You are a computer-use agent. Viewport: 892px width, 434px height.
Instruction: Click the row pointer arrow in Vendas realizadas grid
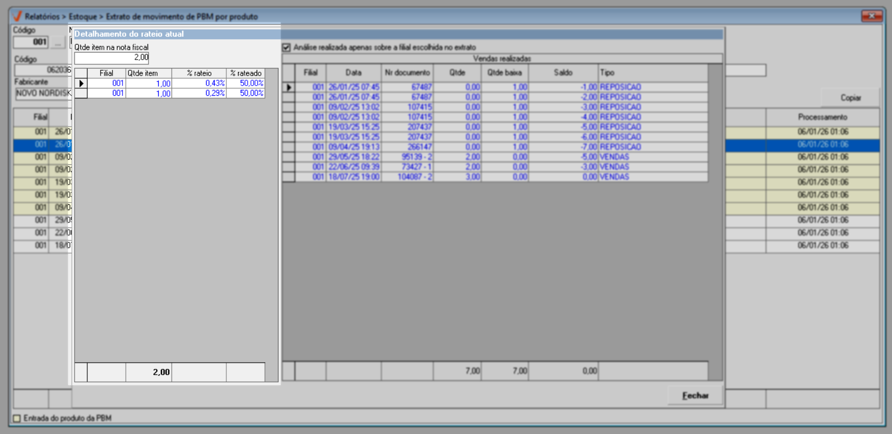[x=289, y=87]
